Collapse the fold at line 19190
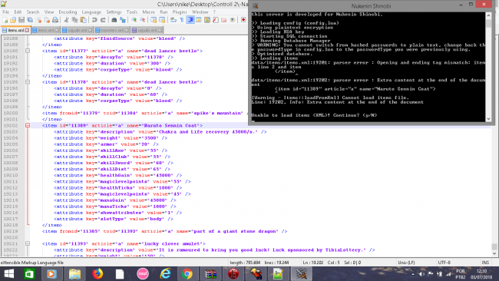Screen dimensions: 499x281 [x=28, y=51]
